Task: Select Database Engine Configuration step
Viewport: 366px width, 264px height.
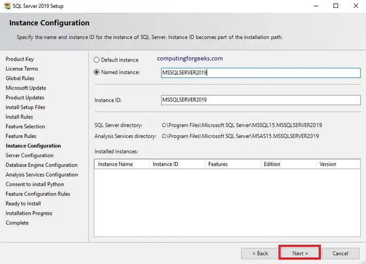Action: [42, 165]
